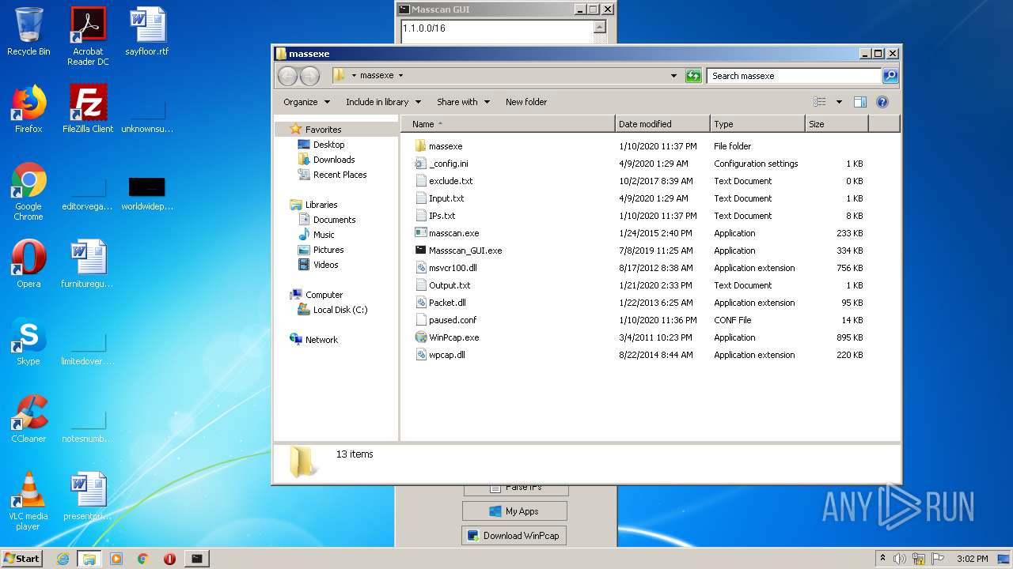
Task: Open Music library in navigation pane
Action: pyautogui.click(x=324, y=235)
